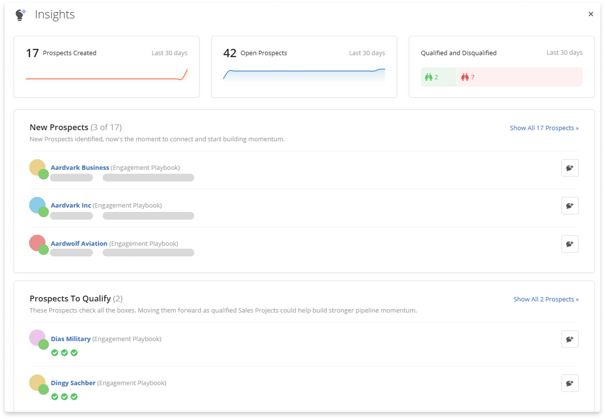Open AI chat for Aardvark Inc
605x419 pixels.
coord(570,206)
